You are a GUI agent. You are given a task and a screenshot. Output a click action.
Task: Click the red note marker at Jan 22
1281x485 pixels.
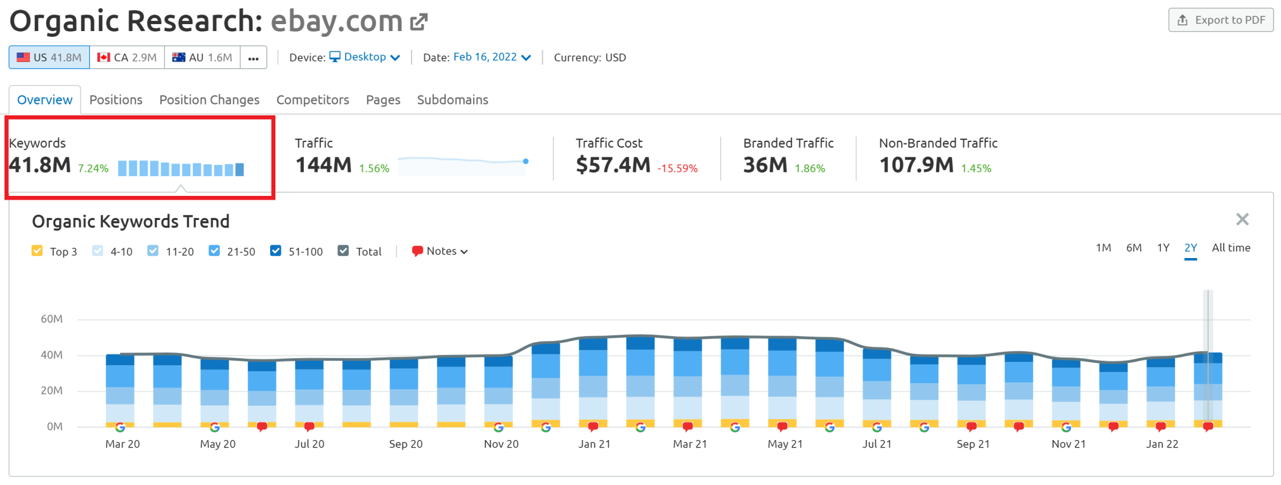tap(1161, 427)
